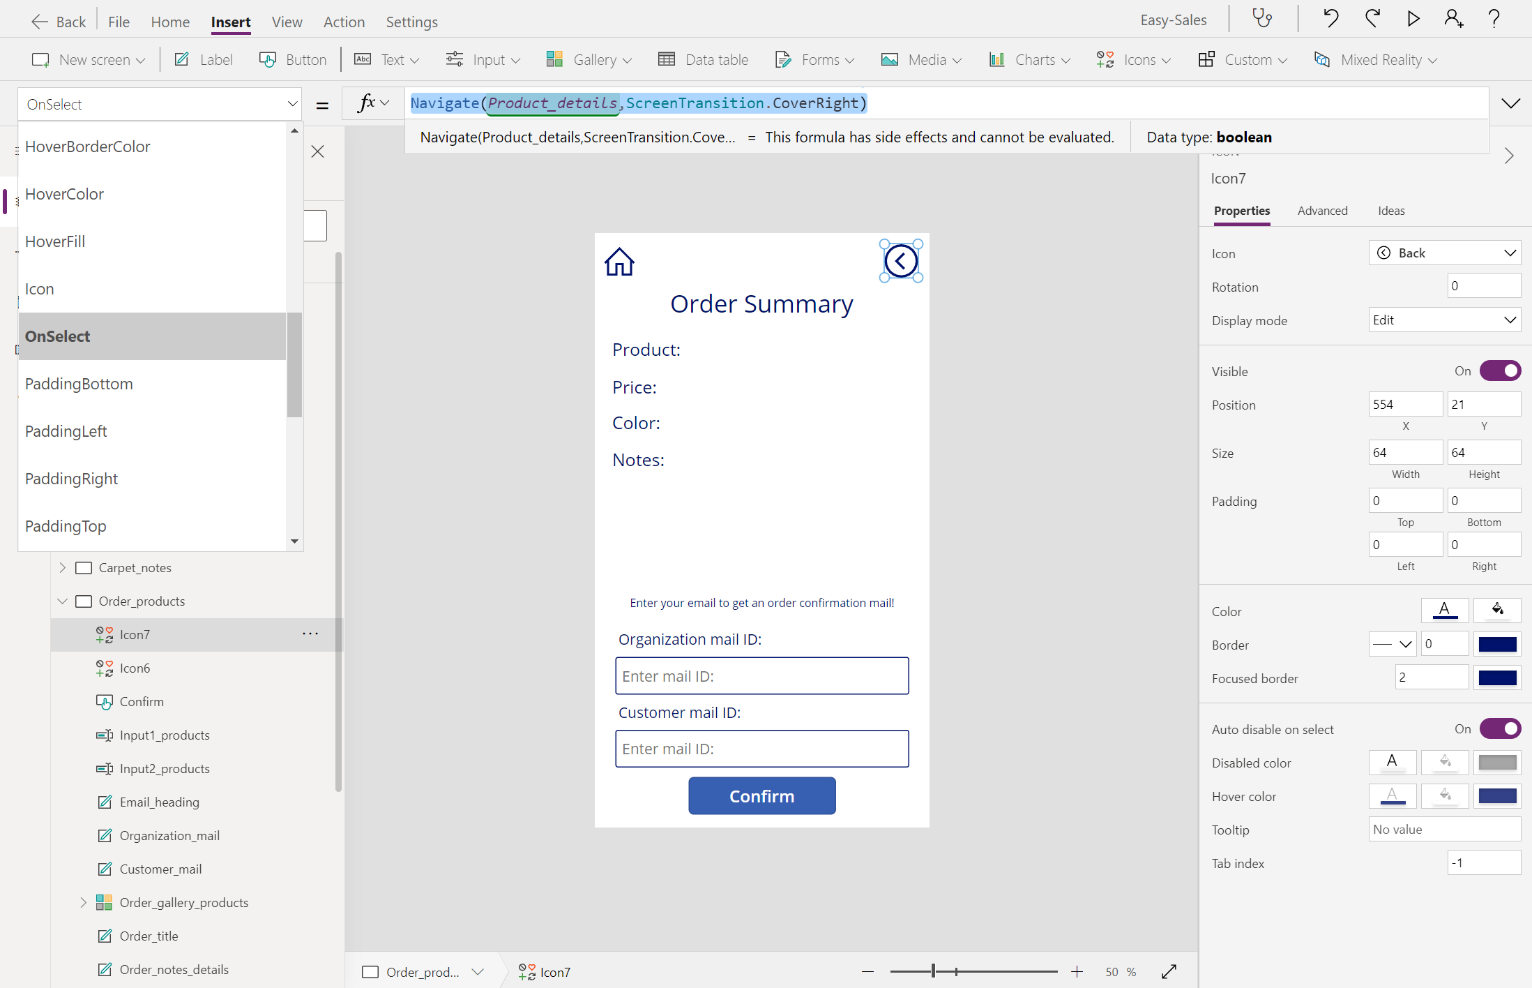Open the Display mode dropdown

1445,320
